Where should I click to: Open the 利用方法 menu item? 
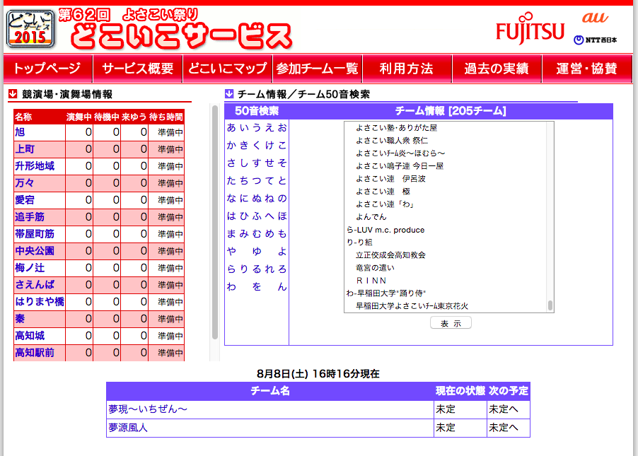(x=407, y=69)
